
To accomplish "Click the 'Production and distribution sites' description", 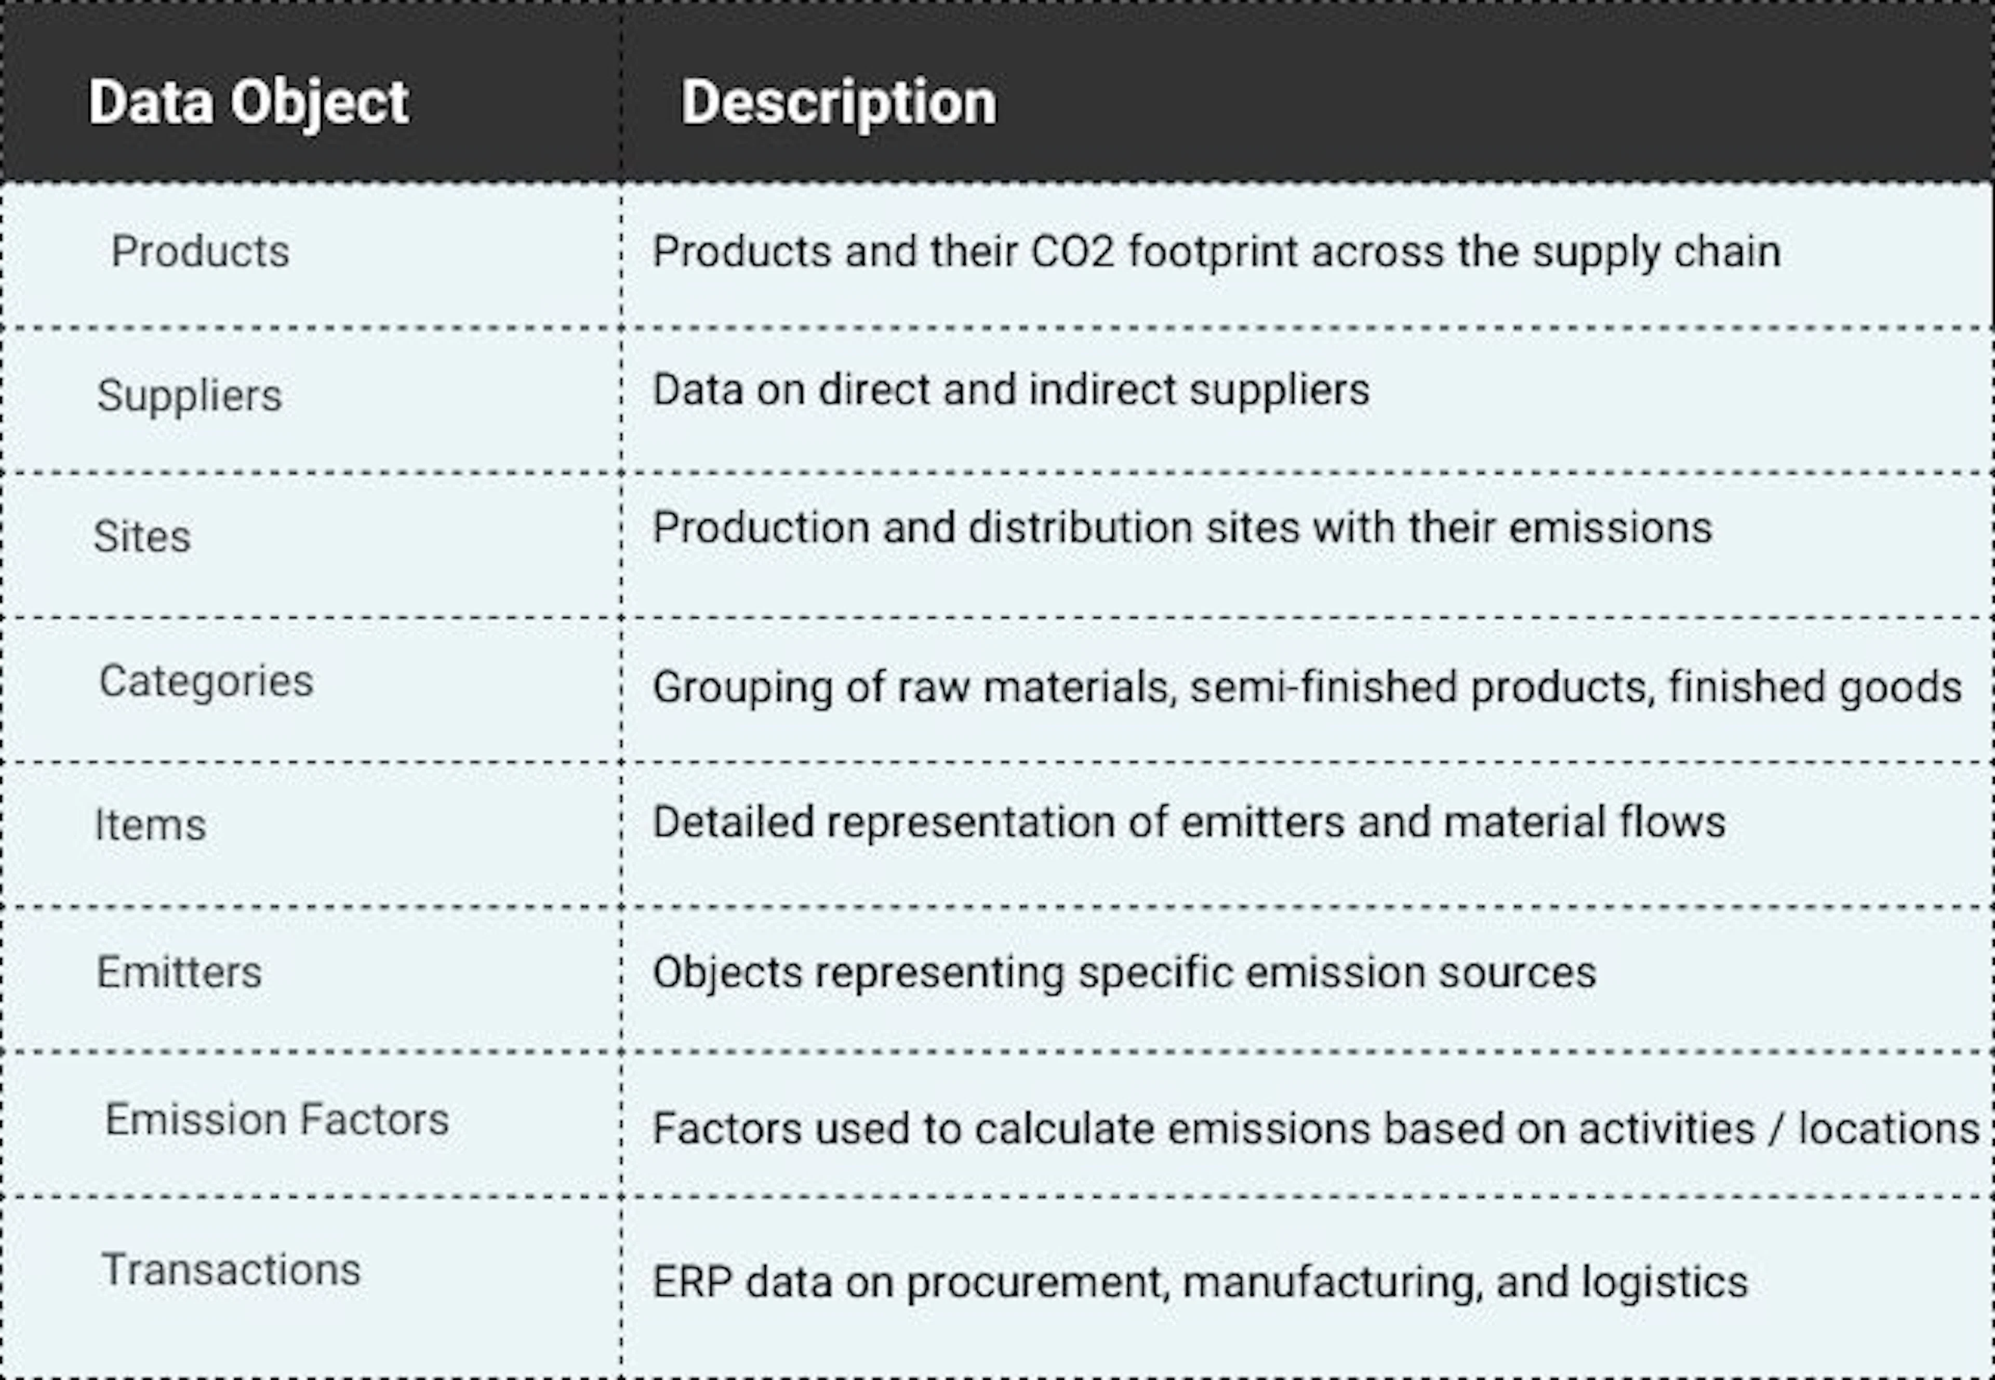I will (x=1182, y=529).
